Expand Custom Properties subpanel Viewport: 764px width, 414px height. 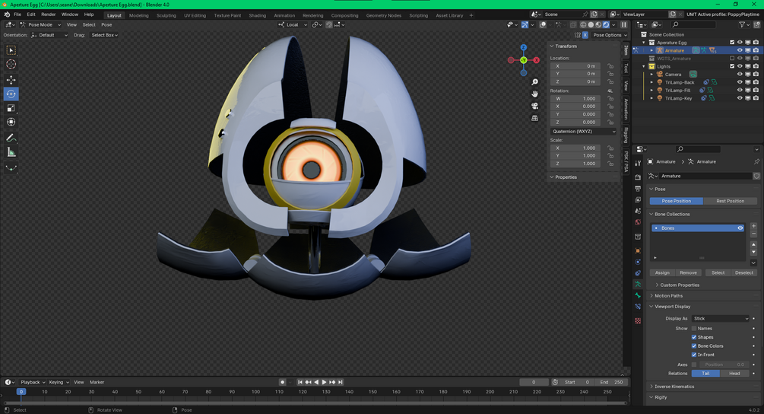tap(679, 285)
